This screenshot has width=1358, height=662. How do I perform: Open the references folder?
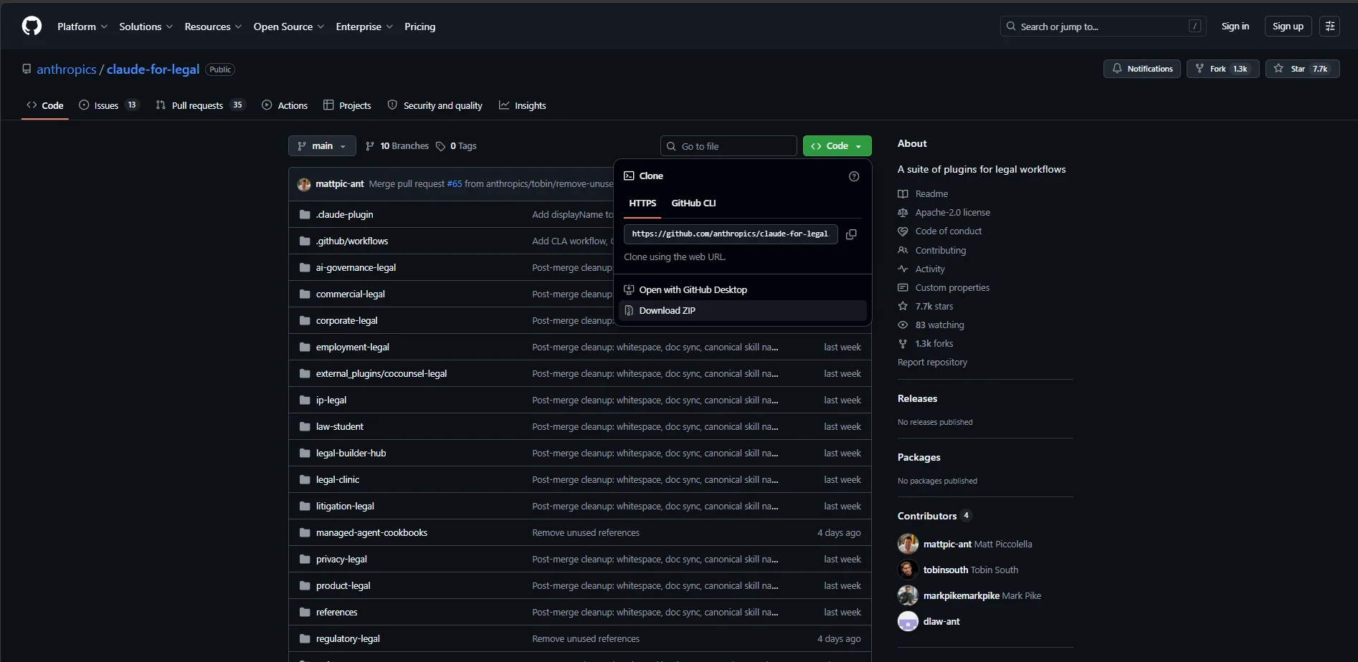337,612
